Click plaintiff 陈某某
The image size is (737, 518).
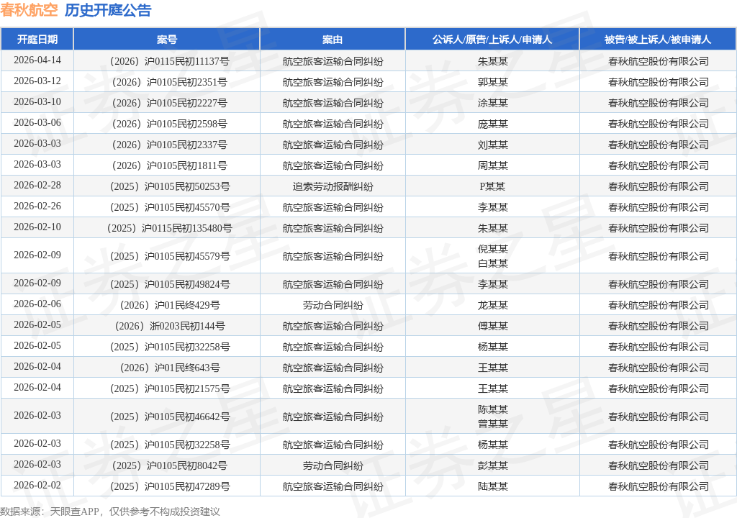point(492,409)
